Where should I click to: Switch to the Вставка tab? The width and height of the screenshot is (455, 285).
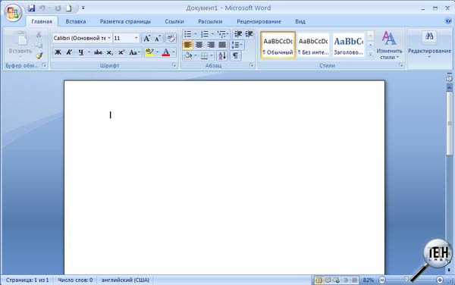point(76,21)
